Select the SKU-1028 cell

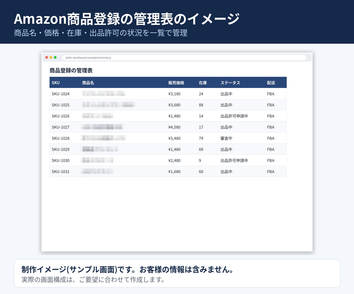tap(61, 138)
